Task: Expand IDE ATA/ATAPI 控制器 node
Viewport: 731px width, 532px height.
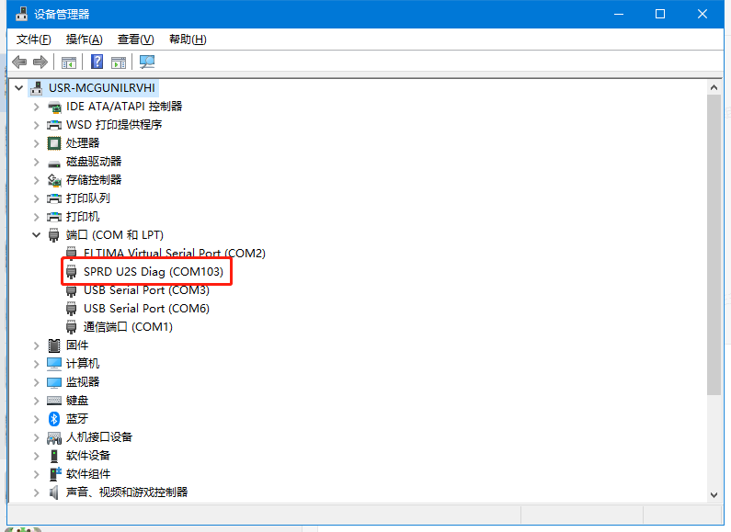Action: pyautogui.click(x=37, y=107)
